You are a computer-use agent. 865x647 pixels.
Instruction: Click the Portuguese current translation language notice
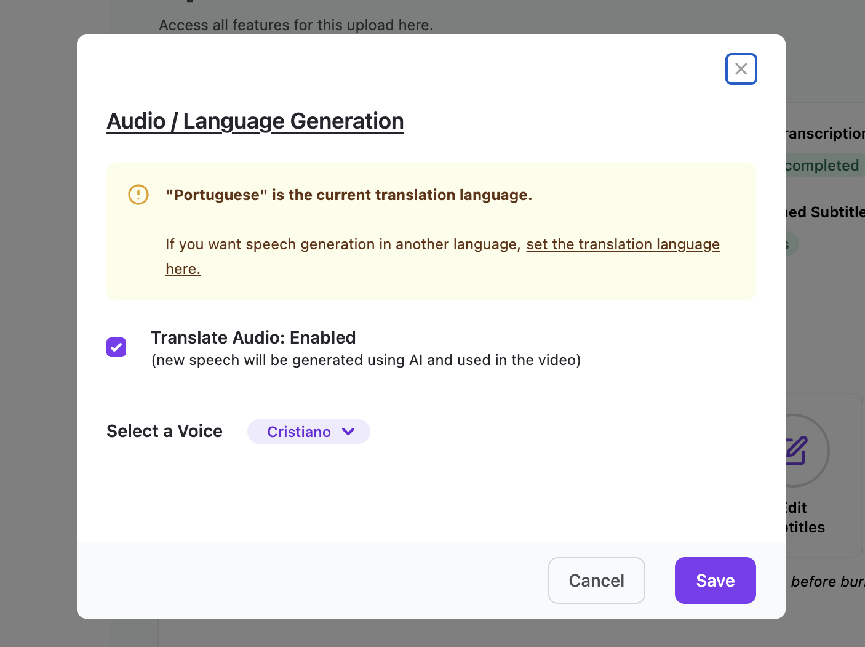pyautogui.click(x=349, y=195)
